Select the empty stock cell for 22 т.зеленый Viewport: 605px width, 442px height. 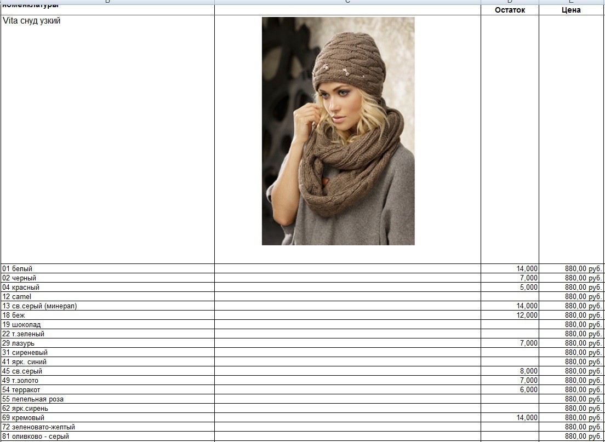tap(510, 334)
